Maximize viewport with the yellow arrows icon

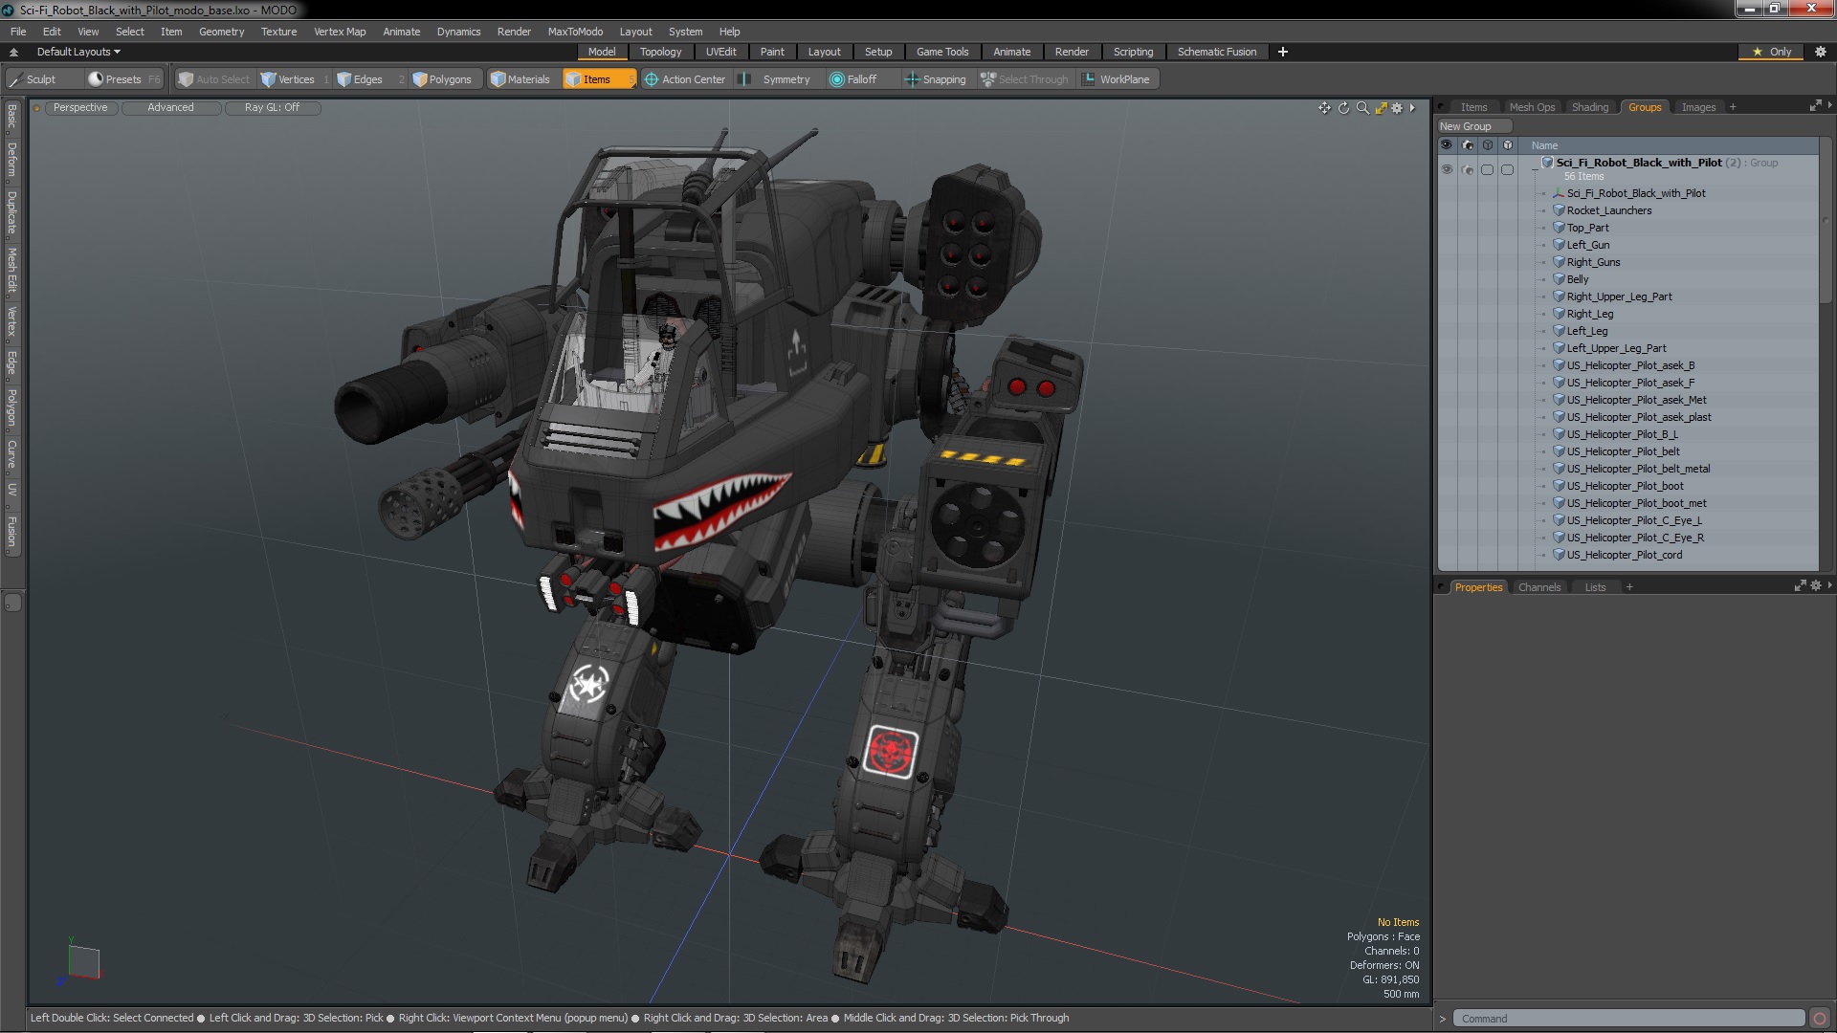click(x=1381, y=108)
